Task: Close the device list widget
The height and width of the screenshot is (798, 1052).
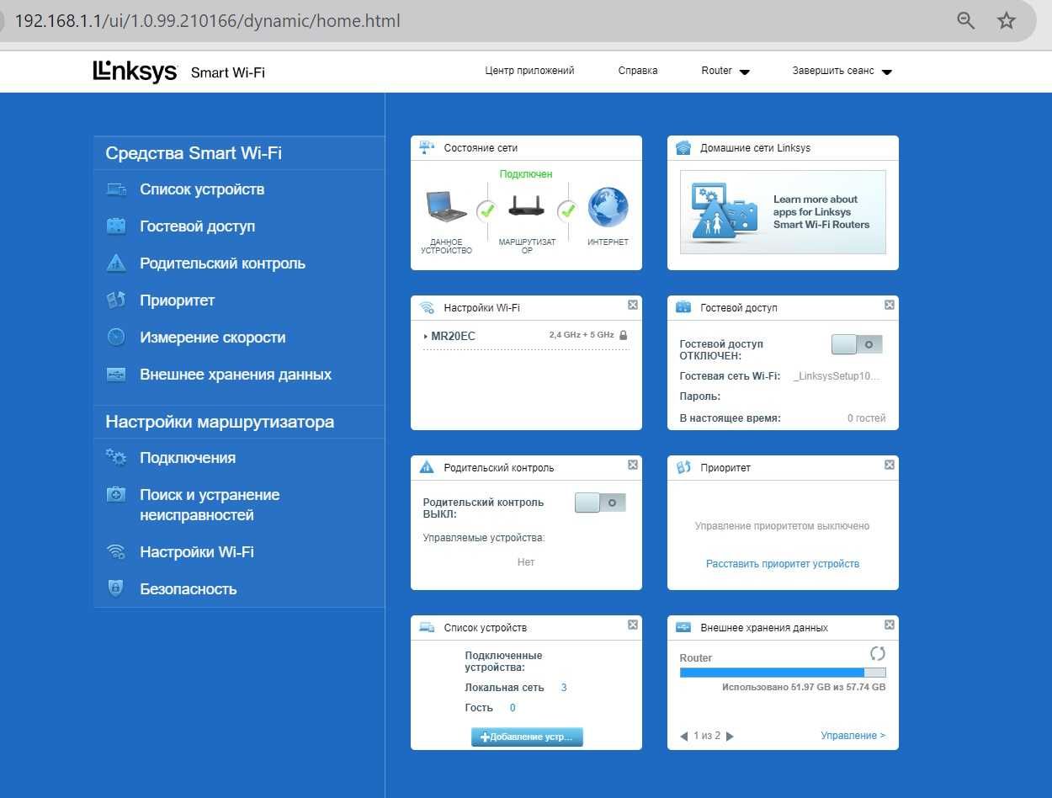Action: tap(633, 625)
